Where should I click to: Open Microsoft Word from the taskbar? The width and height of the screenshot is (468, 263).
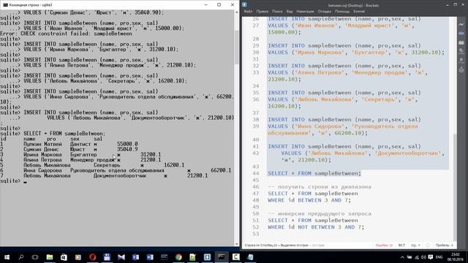[150, 257]
